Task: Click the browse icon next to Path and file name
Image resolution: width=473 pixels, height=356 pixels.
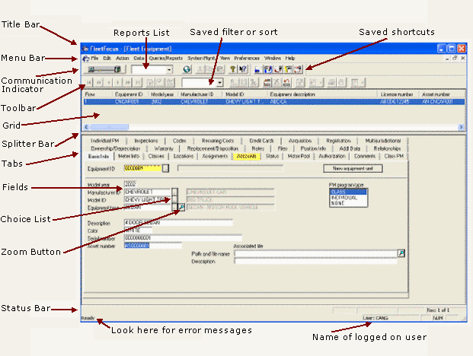Action: [401, 253]
